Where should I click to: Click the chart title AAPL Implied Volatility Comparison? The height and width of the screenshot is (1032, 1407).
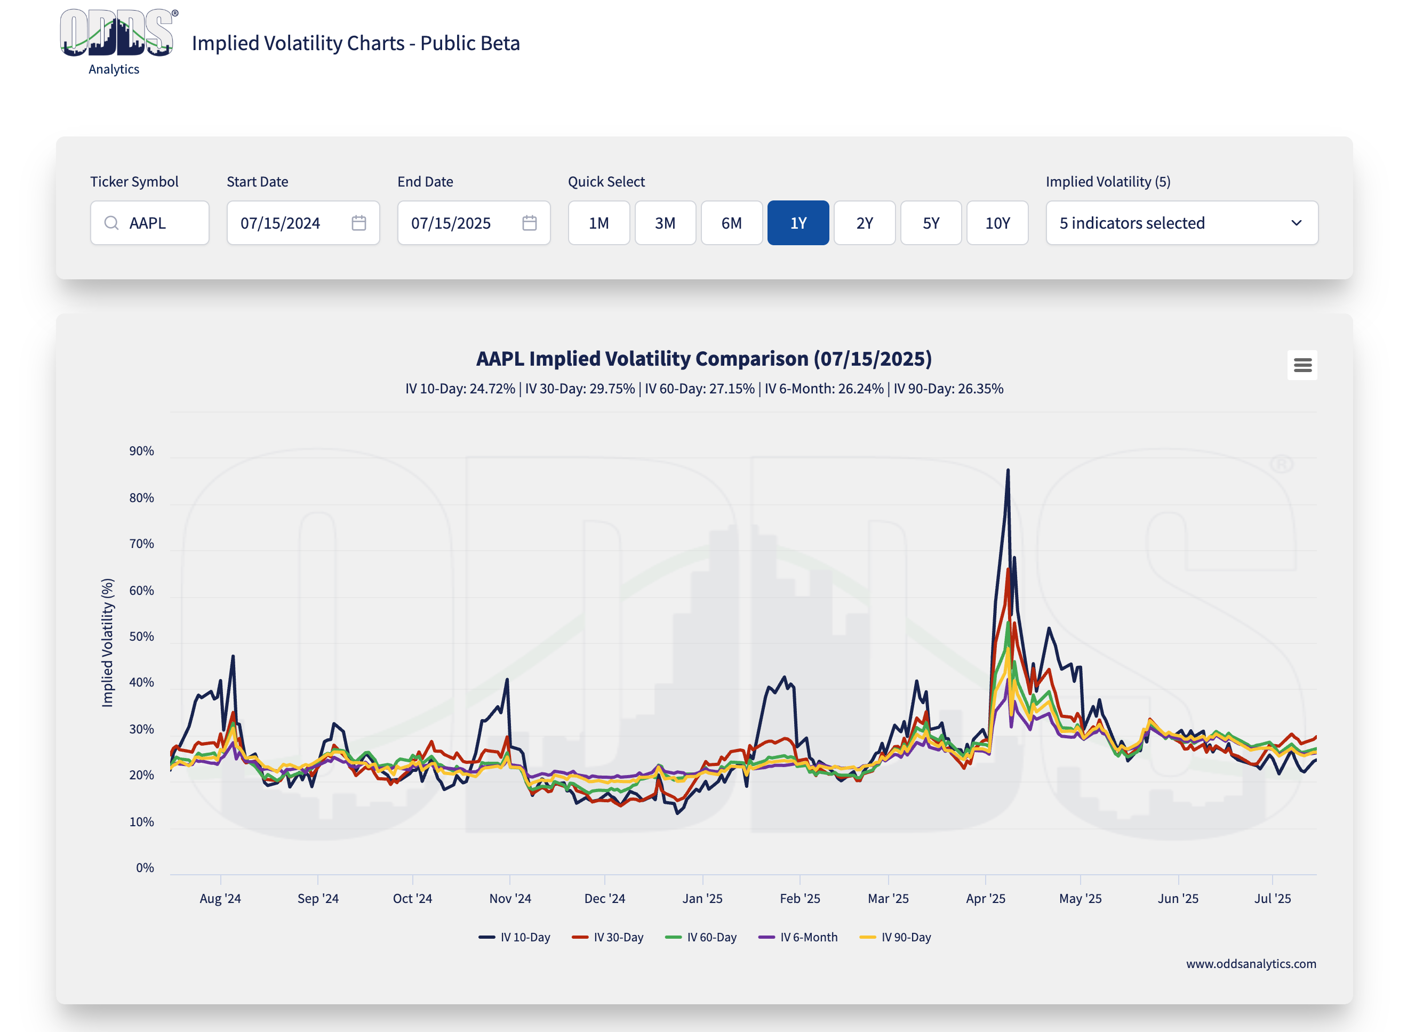click(704, 359)
